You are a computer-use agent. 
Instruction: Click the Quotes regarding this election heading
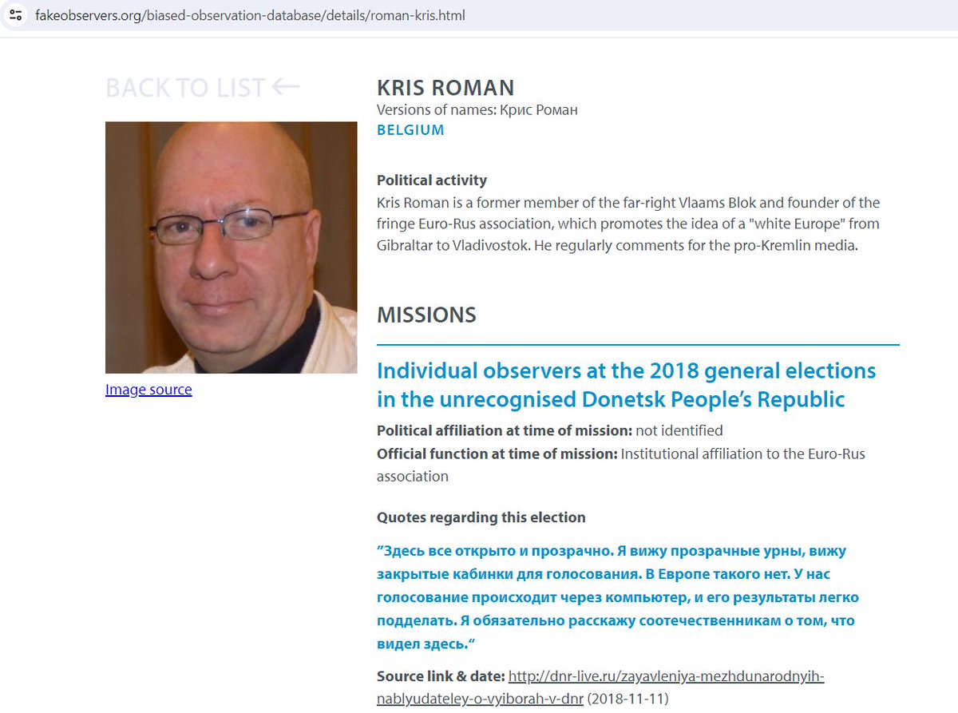(x=481, y=517)
